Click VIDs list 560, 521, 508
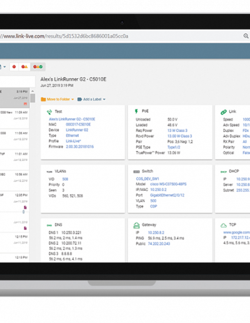Screen dimensions: 250x323 click(x=72, y=196)
